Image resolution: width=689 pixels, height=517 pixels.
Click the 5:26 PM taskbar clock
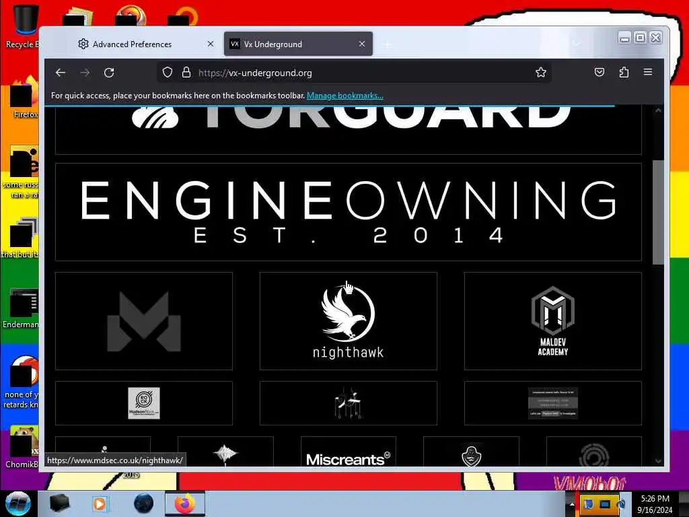(655, 504)
